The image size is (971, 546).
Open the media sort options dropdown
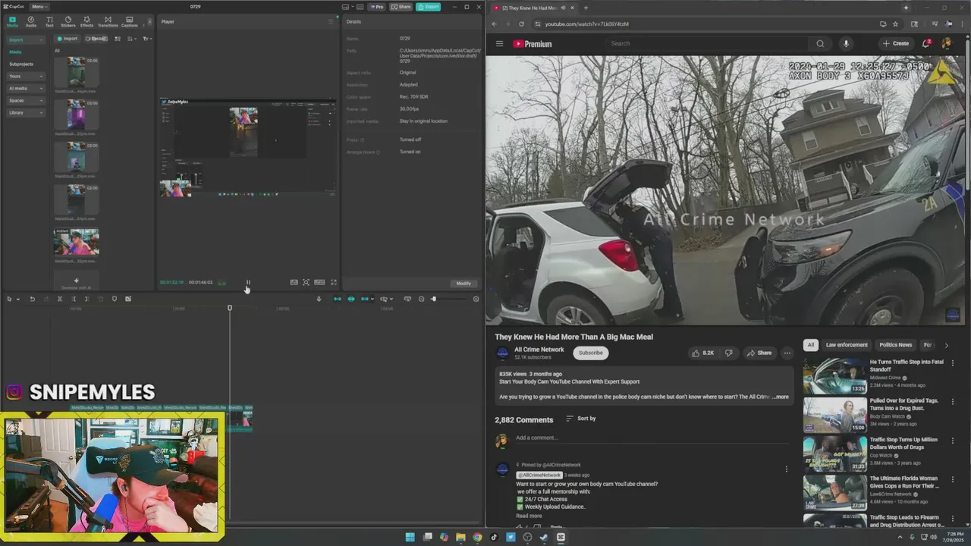[132, 39]
